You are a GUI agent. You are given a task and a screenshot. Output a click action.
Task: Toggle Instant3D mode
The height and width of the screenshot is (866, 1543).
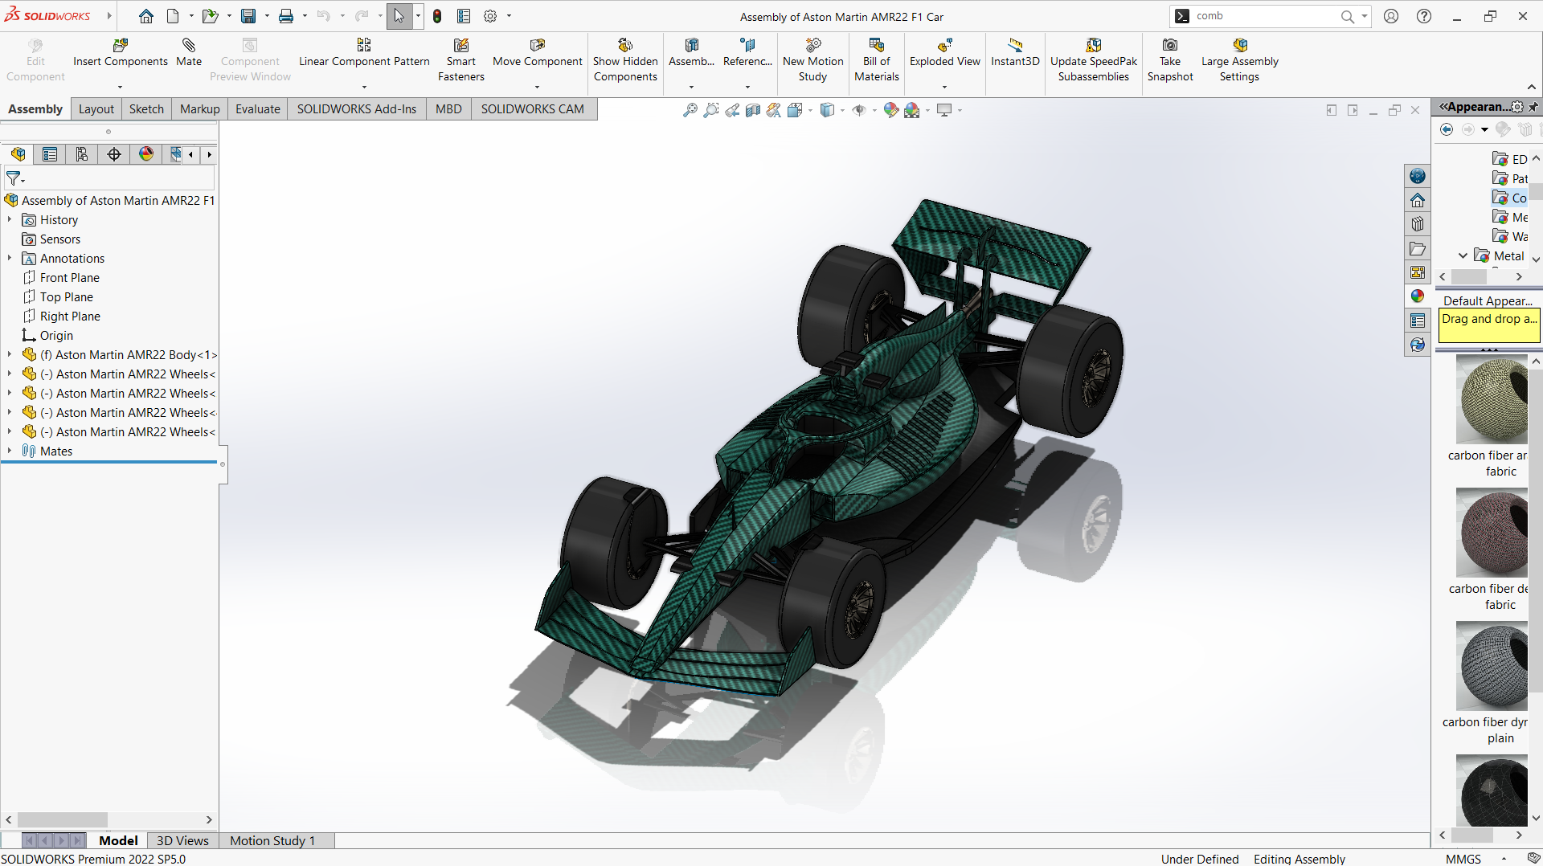[1015, 53]
